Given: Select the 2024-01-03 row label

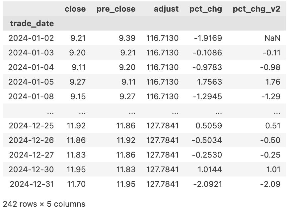Looking at the screenshot, I should click(31, 53).
